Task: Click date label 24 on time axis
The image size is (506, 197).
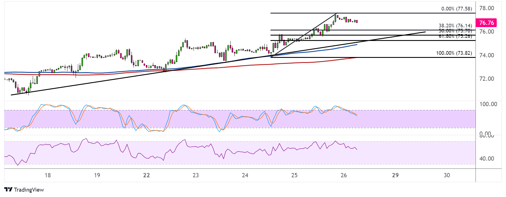Action: (245, 175)
